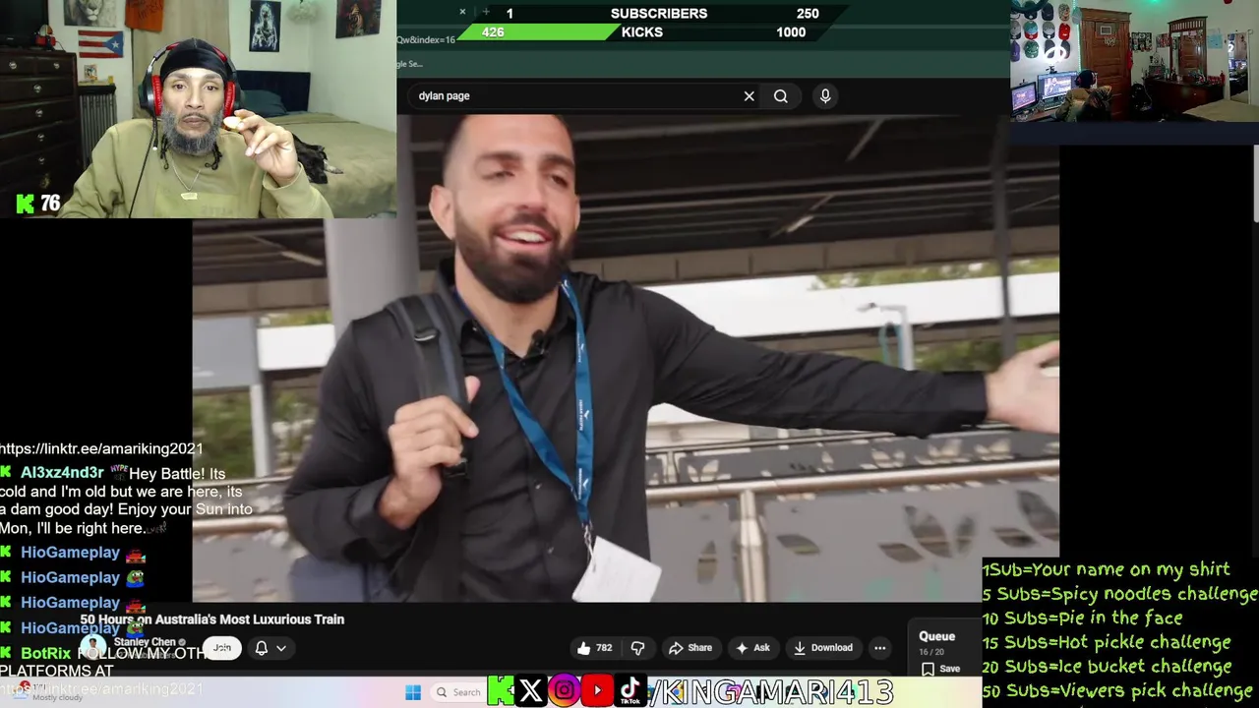Click the Windows taskbar Search box
1259x708 pixels.
coord(458,692)
